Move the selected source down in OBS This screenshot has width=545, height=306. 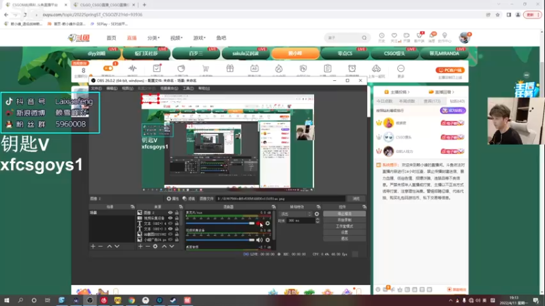point(172,246)
